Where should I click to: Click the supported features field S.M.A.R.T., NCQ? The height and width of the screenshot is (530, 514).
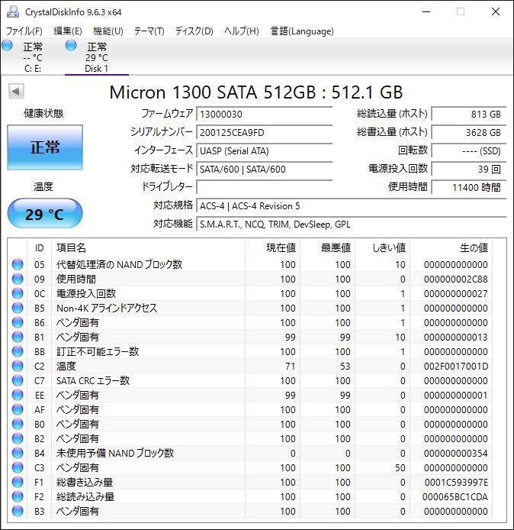point(352,224)
